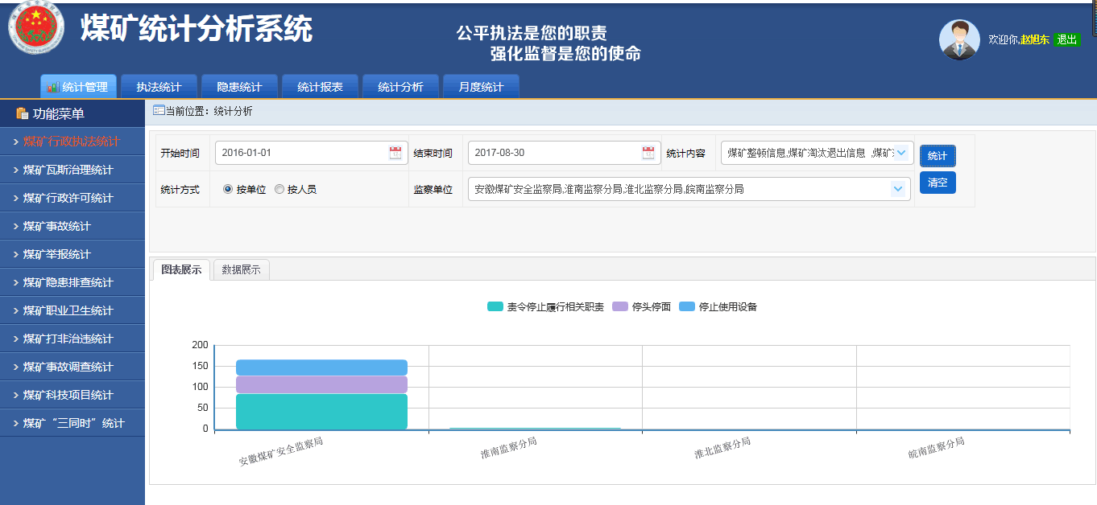Expand the 监察单位 dropdown
The width and height of the screenshot is (1097, 505).
(897, 189)
